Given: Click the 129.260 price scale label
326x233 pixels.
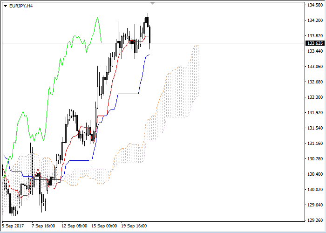Looking at the screenshot, I should (315, 220).
